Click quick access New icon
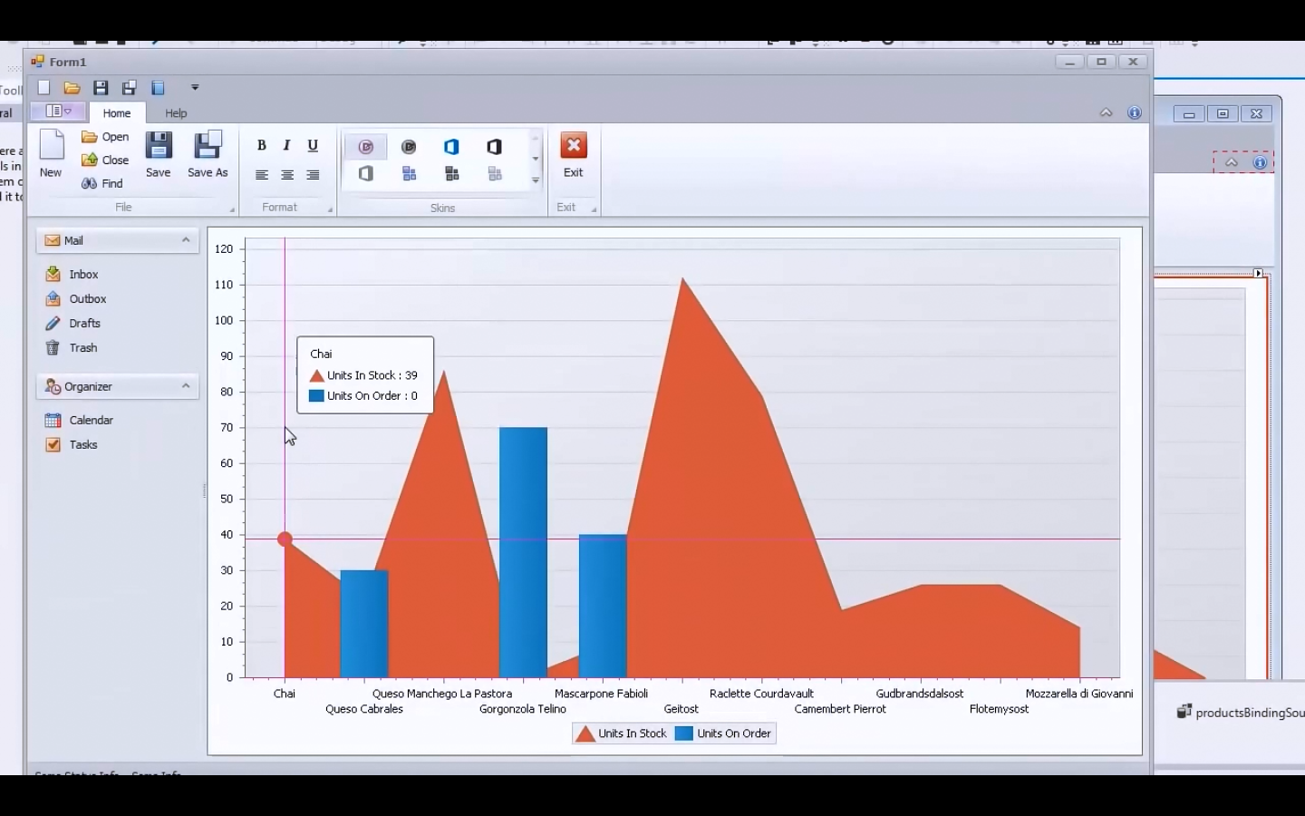Screen dimensions: 1305x816 pos(43,88)
